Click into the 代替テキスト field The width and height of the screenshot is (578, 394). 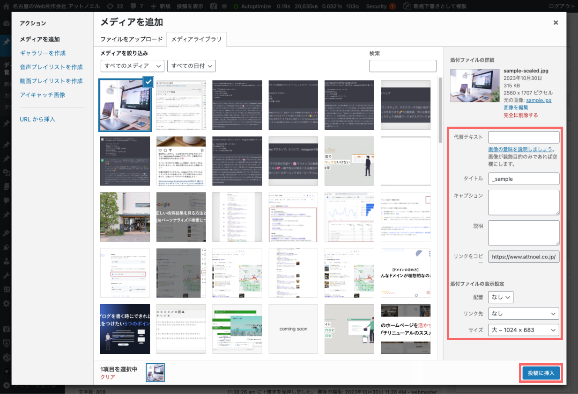pyautogui.click(x=524, y=137)
